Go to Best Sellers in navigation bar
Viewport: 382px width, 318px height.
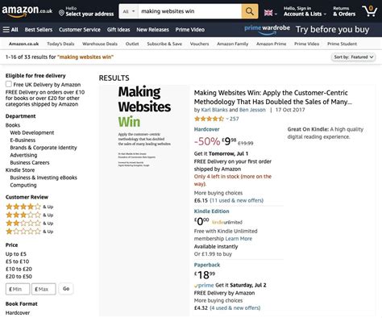pyautogui.click(x=39, y=30)
